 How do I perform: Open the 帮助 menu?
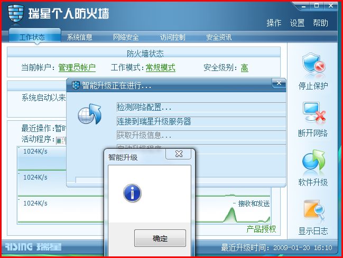click(x=320, y=23)
